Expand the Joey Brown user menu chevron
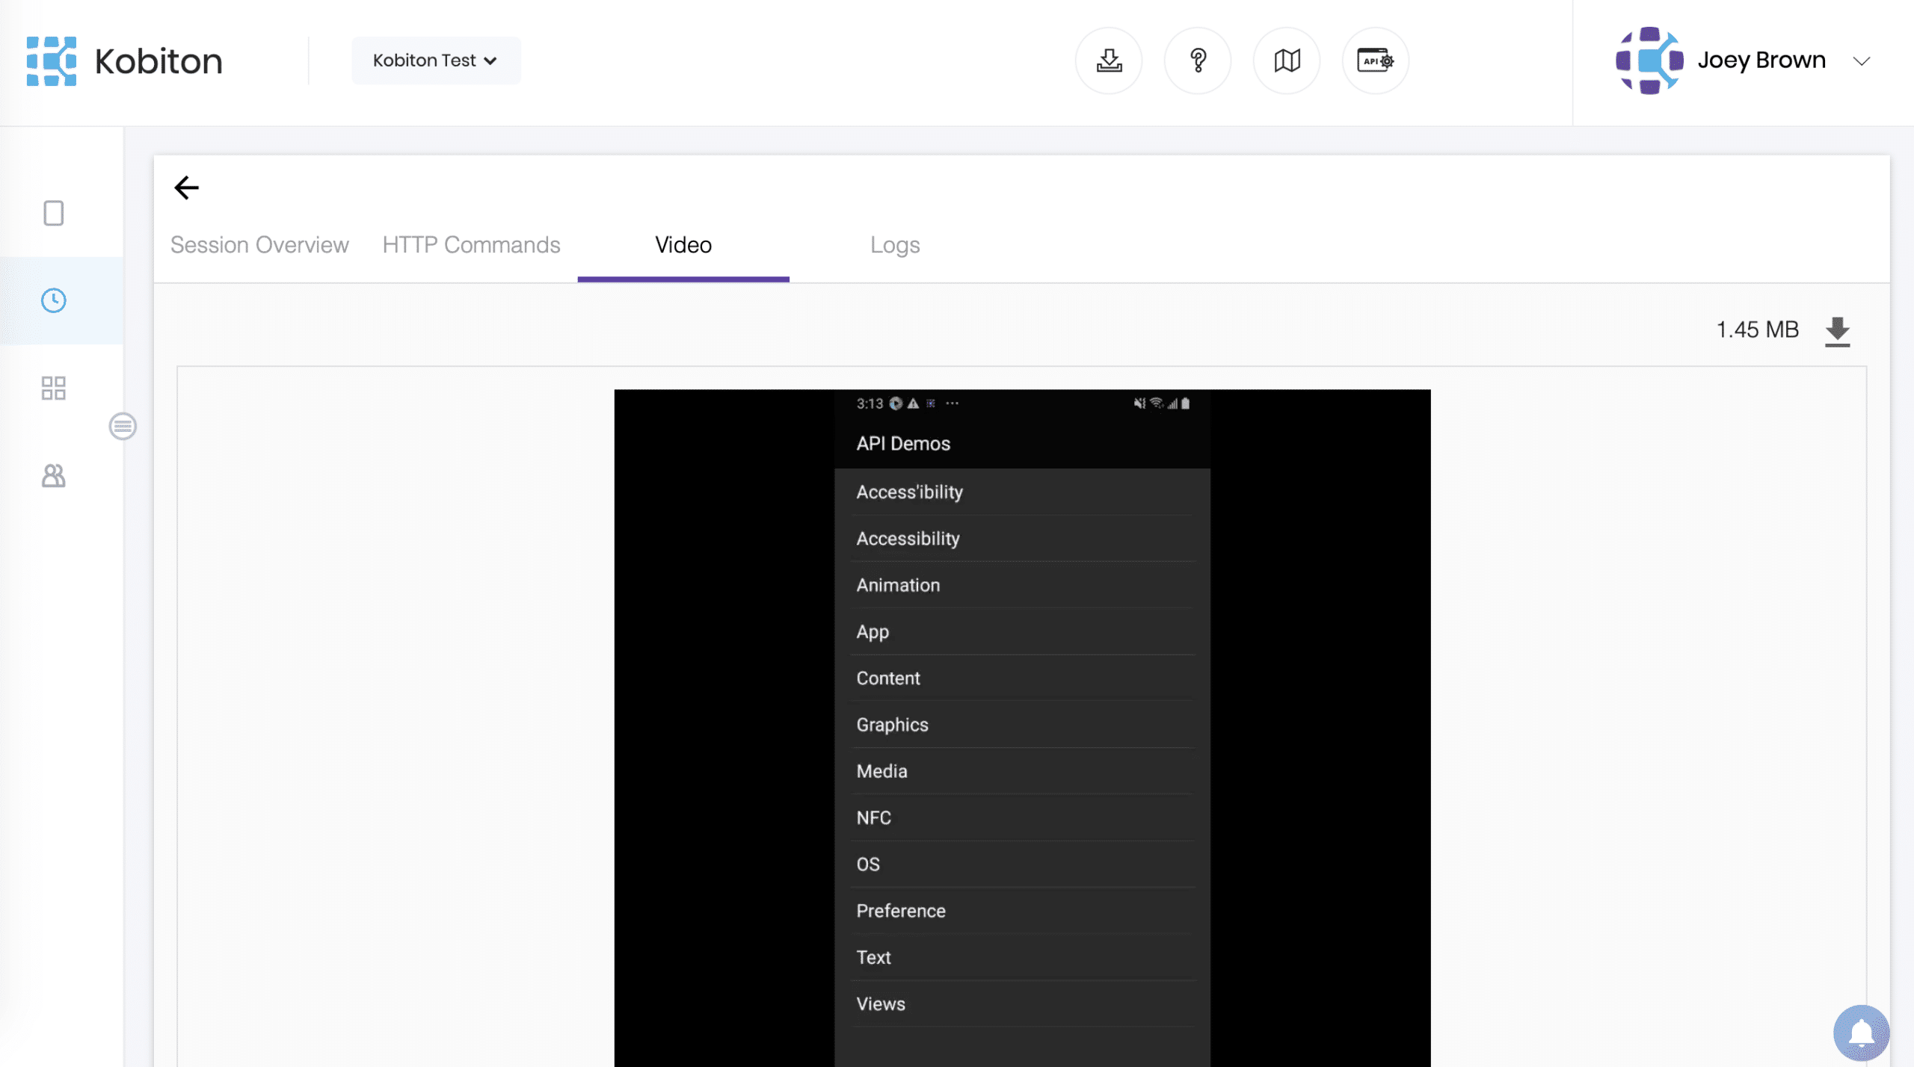The height and width of the screenshot is (1067, 1914). pos(1862,61)
